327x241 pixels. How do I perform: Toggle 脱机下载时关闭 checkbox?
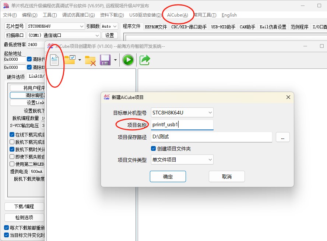tap(12, 149)
